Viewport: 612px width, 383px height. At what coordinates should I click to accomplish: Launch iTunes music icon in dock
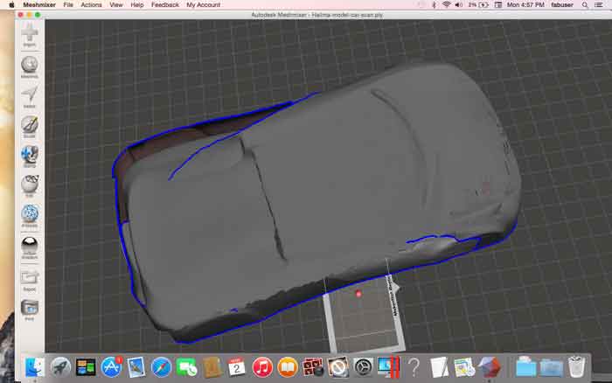click(262, 367)
